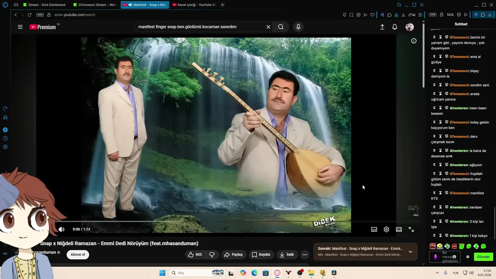Open the pinboard pin icon in toolbar
496x279 pixels.
344,15
